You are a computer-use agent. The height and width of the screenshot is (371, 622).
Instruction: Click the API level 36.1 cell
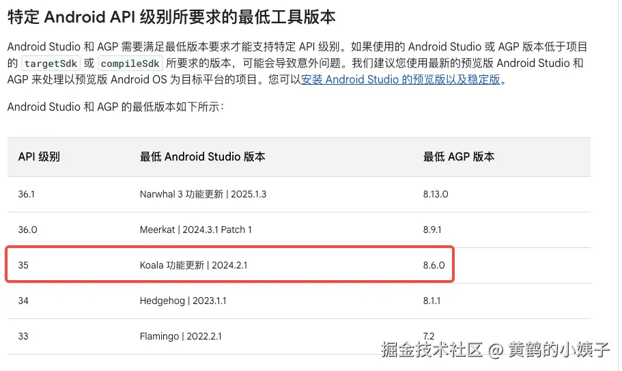[26, 195]
